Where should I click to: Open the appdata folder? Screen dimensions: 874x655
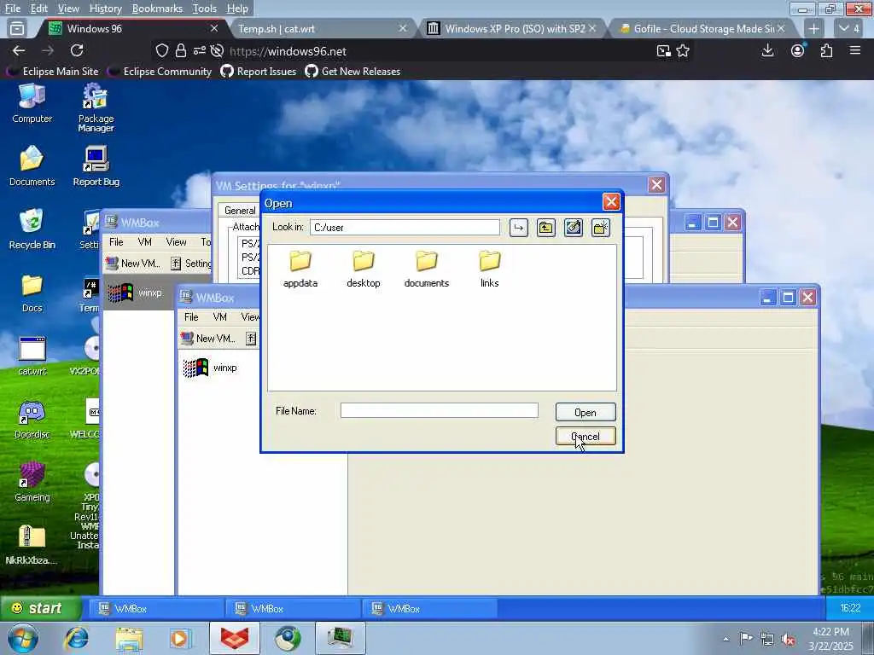click(300, 269)
